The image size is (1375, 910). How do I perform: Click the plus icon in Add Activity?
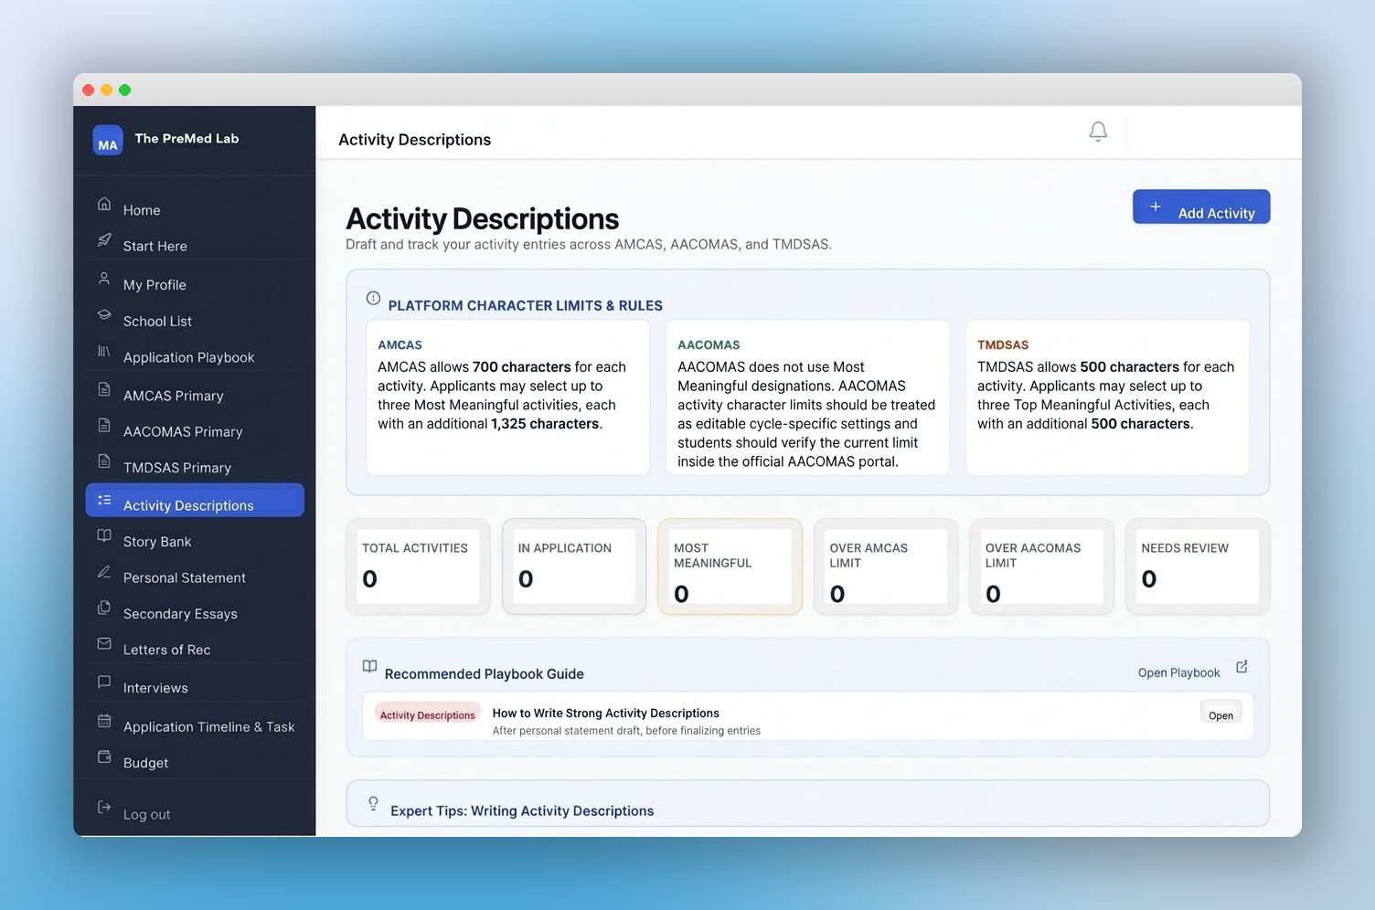pos(1156,206)
